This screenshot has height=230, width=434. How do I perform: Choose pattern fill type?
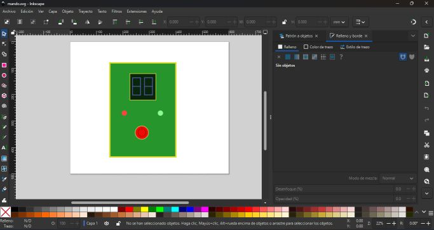tap(323, 57)
